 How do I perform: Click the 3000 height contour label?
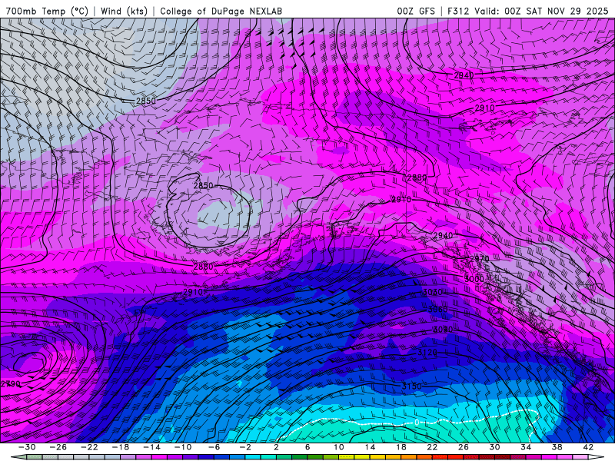pos(474,279)
